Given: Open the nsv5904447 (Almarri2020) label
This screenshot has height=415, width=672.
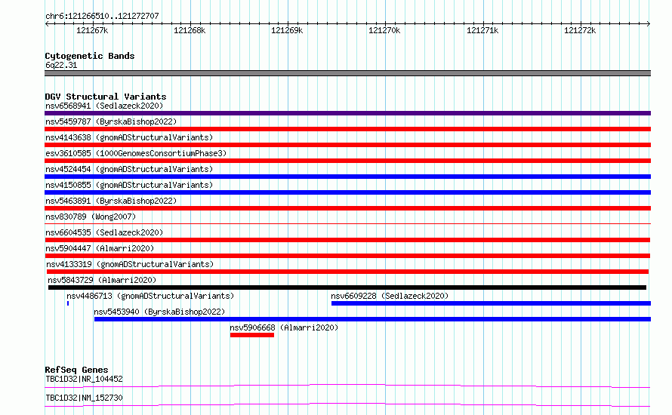Looking at the screenshot, I should pyautogui.click(x=100, y=248).
